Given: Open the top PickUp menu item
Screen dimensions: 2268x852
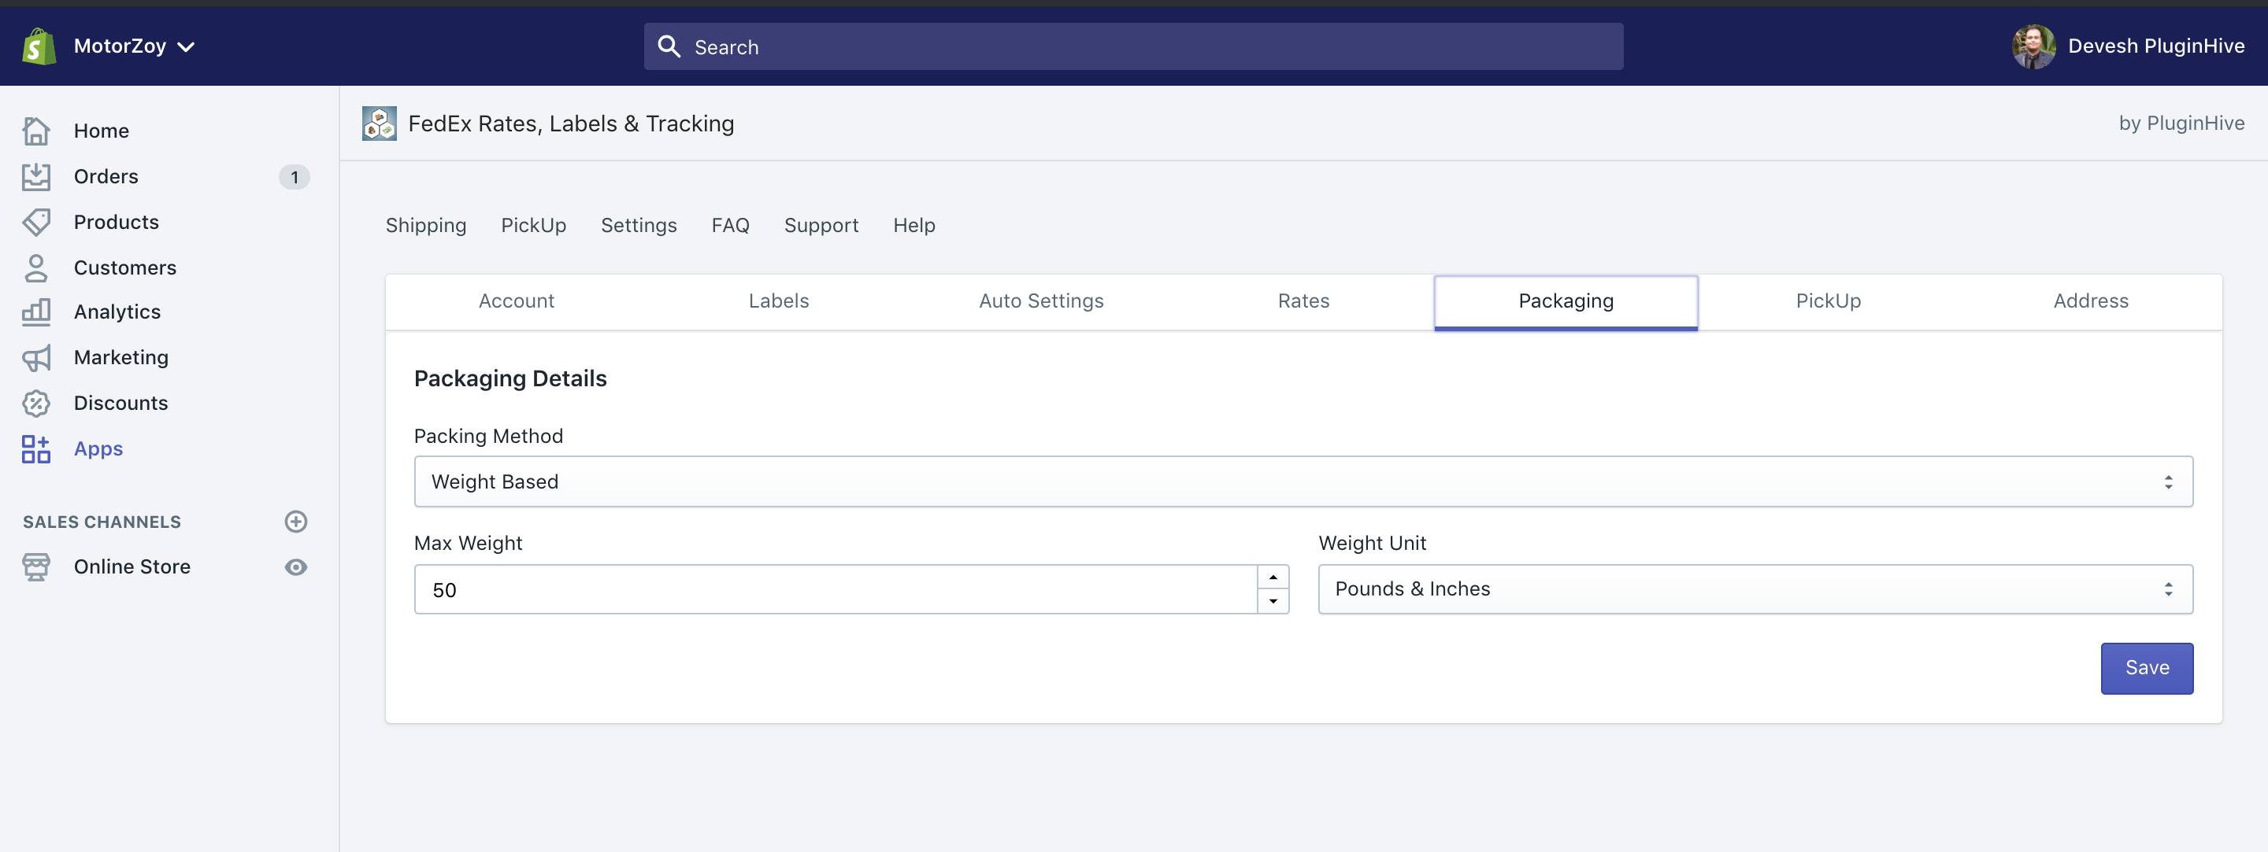Looking at the screenshot, I should pos(534,226).
